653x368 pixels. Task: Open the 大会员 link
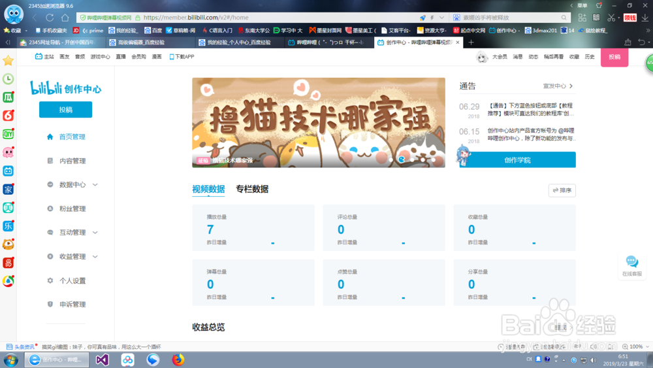pos(500,57)
